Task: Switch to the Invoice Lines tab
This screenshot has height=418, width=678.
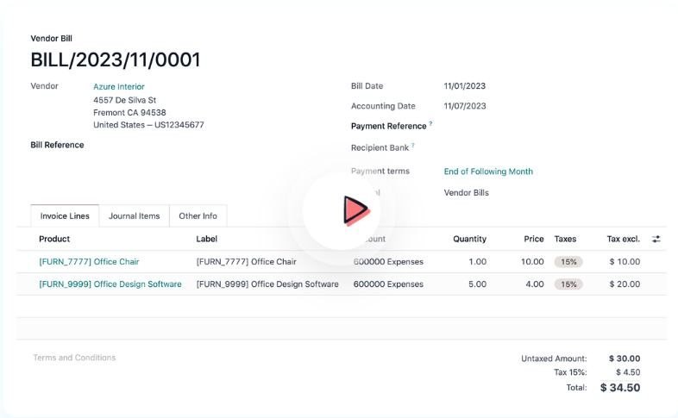Action: [x=65, y=216]
